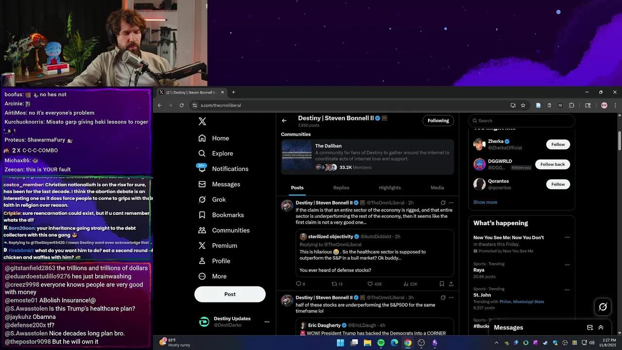Open Chrome three-dot menu
Screen dimensions: 622x350
[x=615, y=105]
